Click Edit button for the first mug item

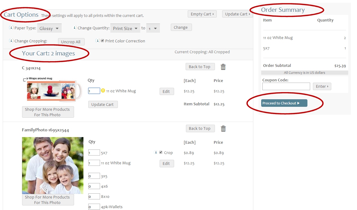pyautogui.click(x=167, y=91)
